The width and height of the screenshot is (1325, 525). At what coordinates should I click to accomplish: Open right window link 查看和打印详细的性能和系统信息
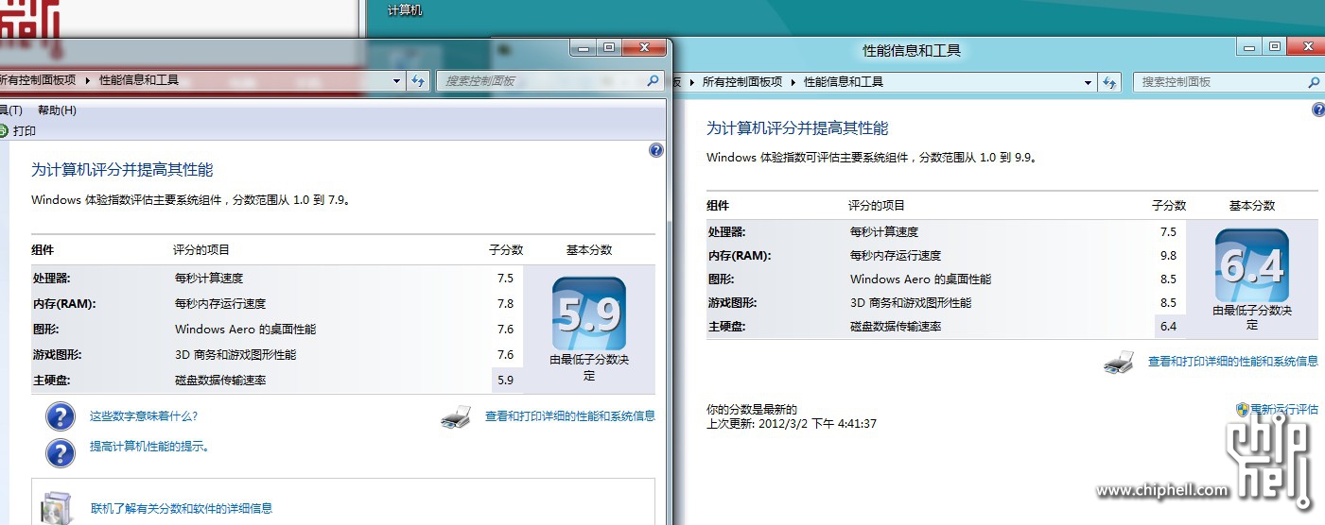1233,361
